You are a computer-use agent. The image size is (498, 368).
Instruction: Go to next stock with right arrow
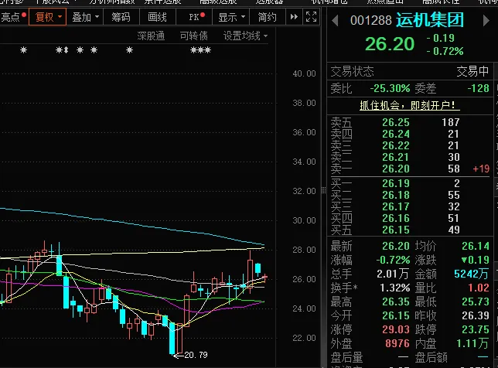(486, 21)
